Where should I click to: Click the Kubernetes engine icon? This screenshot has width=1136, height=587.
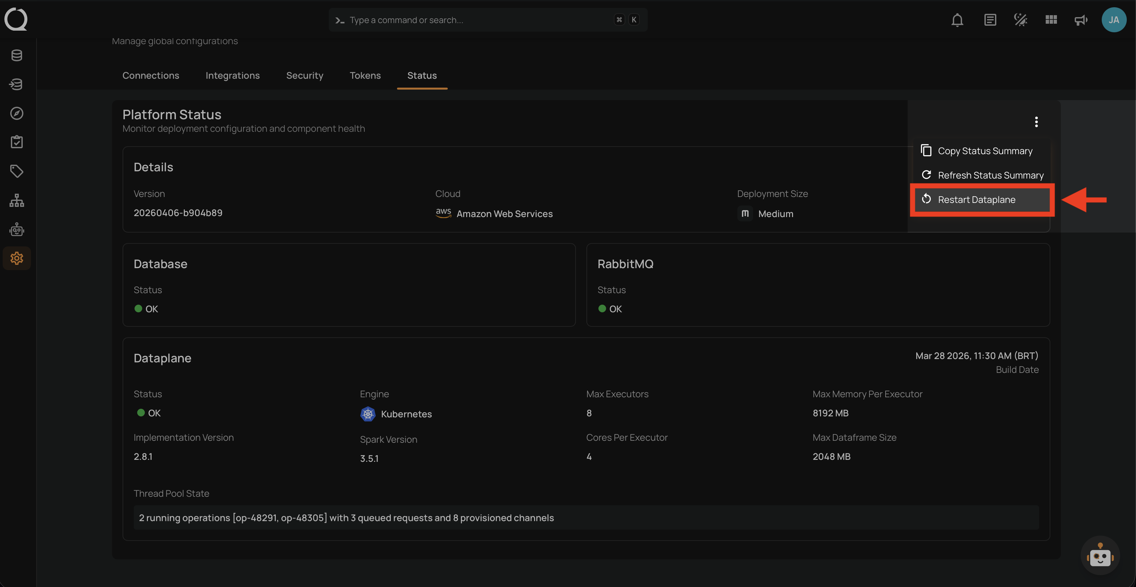[x=368, y=414]
